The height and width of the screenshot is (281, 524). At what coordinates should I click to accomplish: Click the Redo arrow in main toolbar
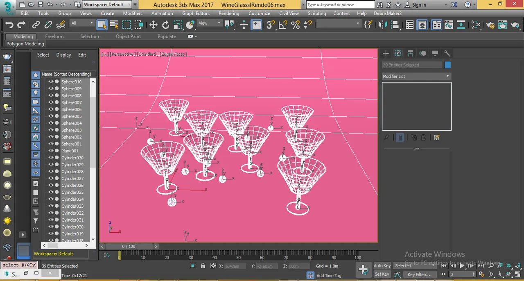pyautogui.click(x=21, y=25)
